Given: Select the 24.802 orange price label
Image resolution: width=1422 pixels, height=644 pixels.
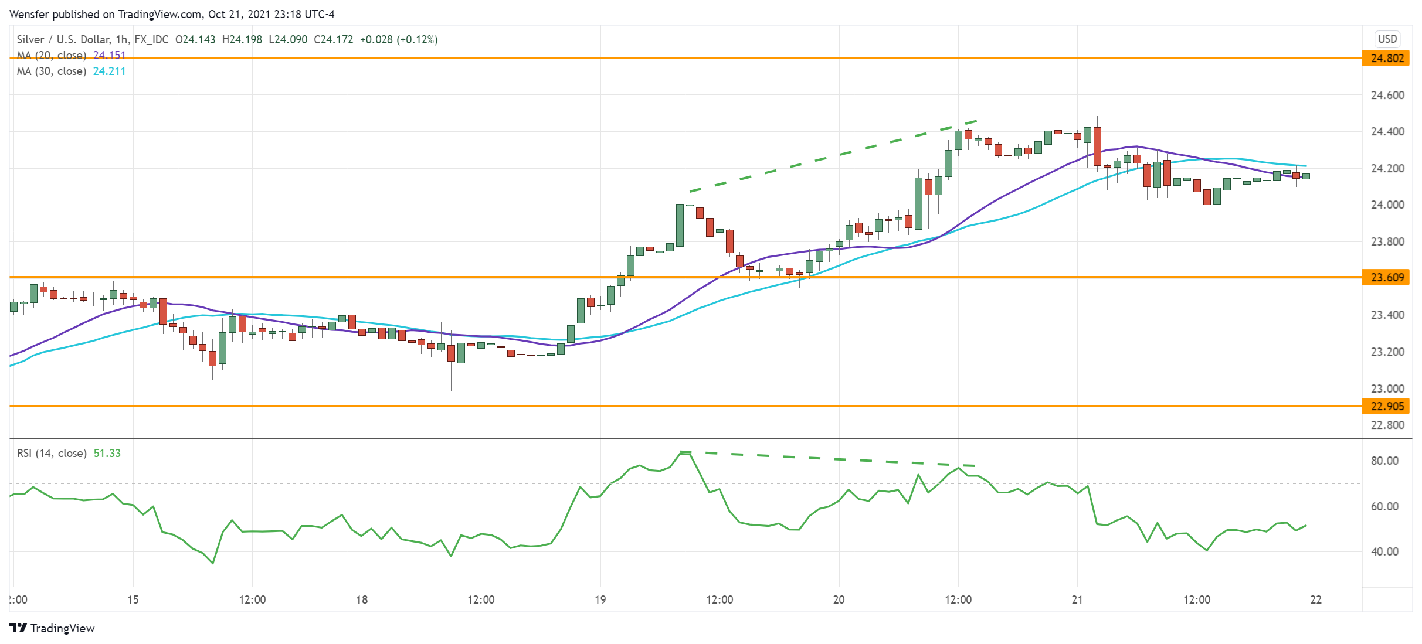Looking at the screenshot, I should [1387, 58].
